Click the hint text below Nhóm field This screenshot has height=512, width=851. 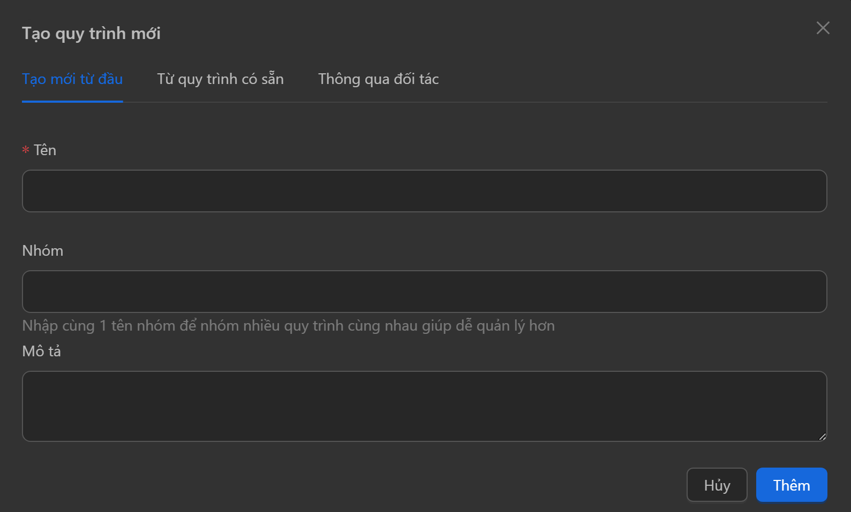click(288, 326)
